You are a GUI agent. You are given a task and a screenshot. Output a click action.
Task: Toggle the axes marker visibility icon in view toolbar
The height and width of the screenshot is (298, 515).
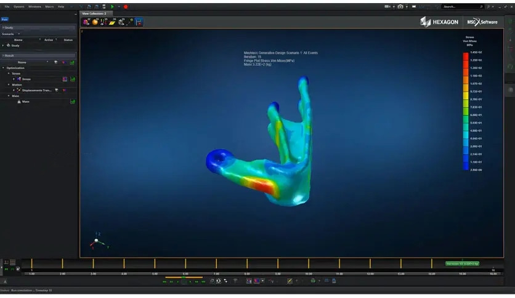103,22
